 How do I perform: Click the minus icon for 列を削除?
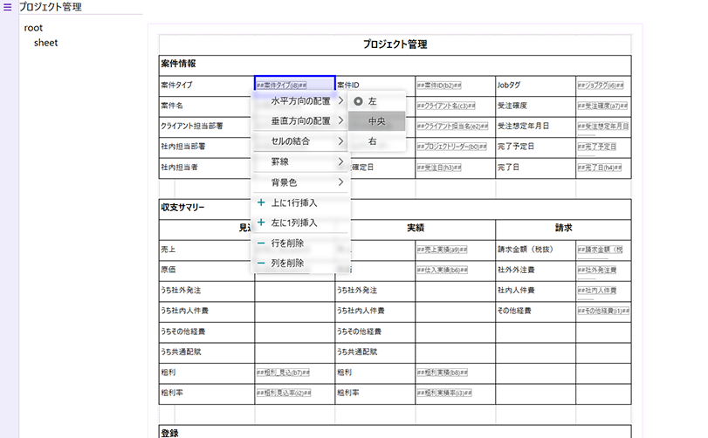(261, 263)
